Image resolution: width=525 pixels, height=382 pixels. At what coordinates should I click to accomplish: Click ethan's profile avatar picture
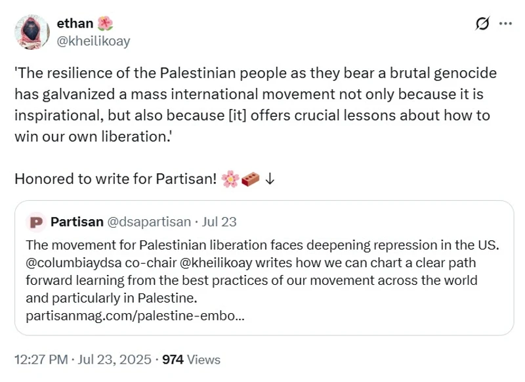tap(31, 32)
